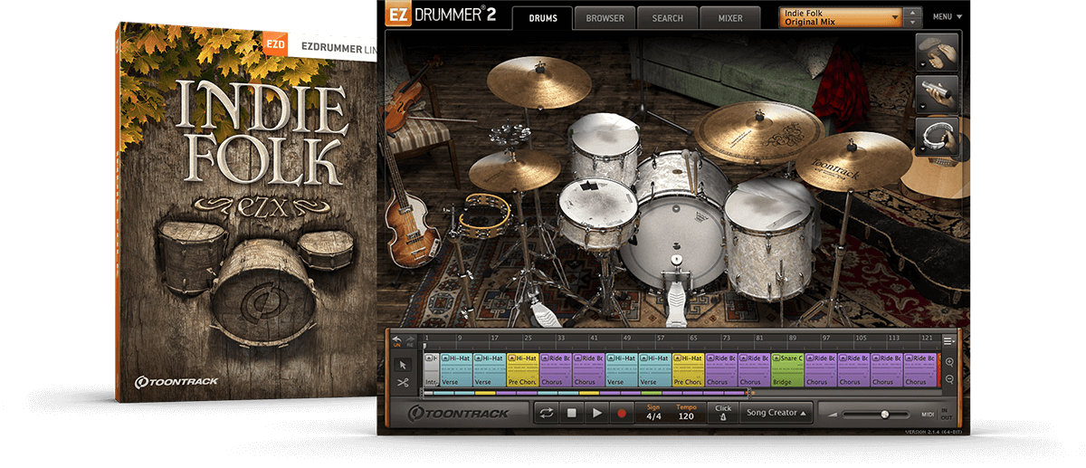The image size is (1086, 468).
Task: Trigger the shaker percussion pad
Action: coord(937,92)
